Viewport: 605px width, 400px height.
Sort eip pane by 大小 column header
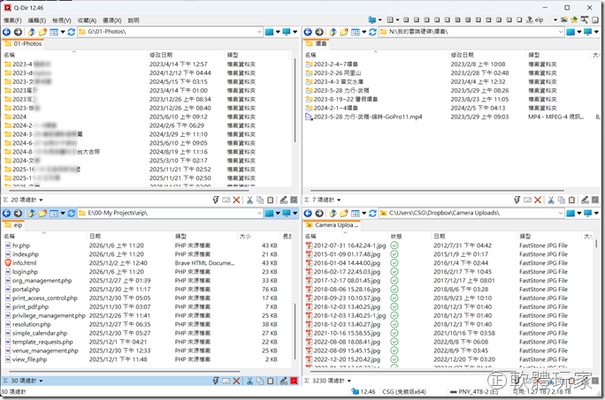pyautogui.click(x=245, y=236)
